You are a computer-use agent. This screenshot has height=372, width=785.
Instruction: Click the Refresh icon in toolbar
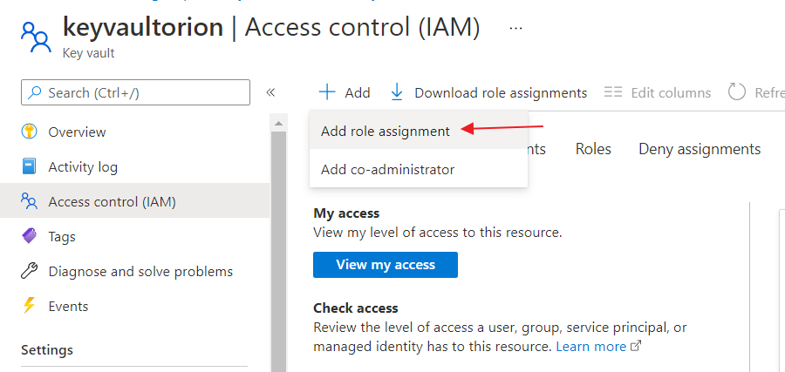[737, 92]
